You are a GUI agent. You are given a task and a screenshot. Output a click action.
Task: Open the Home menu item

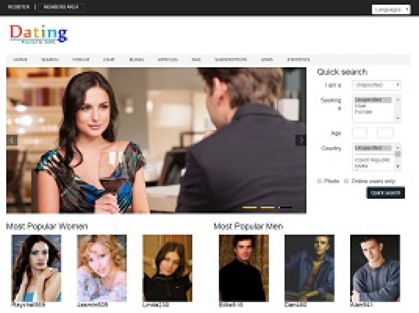pyautogui.click(x=20, y=60)
